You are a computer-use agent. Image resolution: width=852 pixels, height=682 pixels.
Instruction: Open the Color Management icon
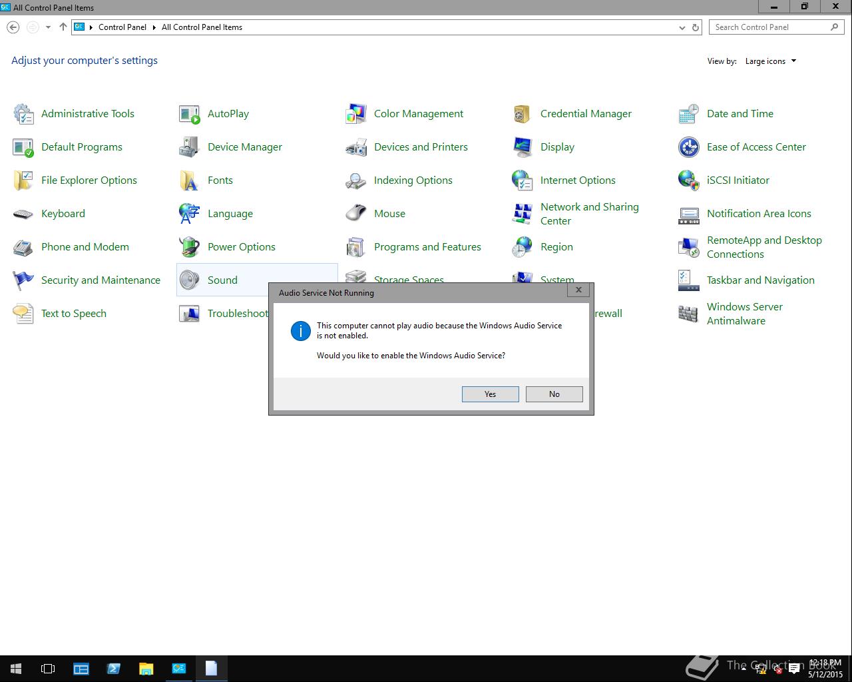point(356,114)
